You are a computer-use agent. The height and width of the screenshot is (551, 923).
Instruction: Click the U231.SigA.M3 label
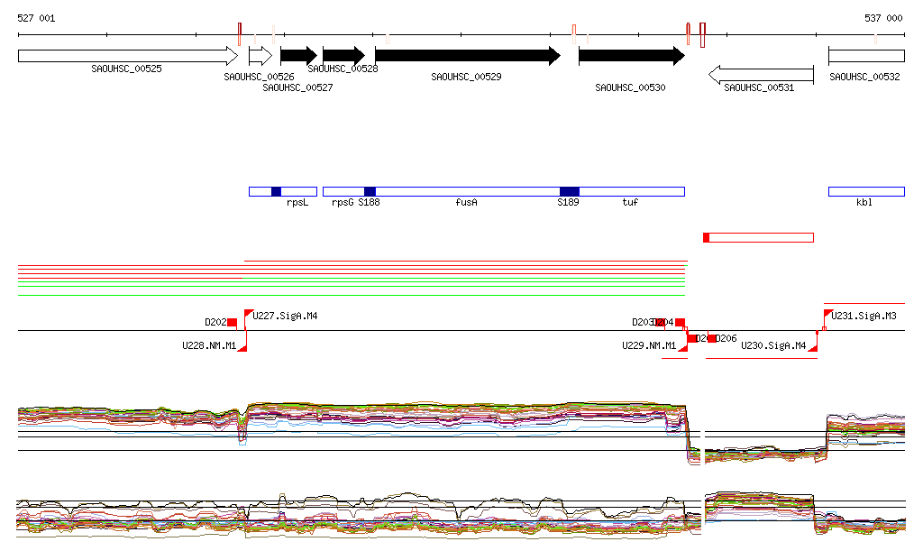click(x=864, y=317)
